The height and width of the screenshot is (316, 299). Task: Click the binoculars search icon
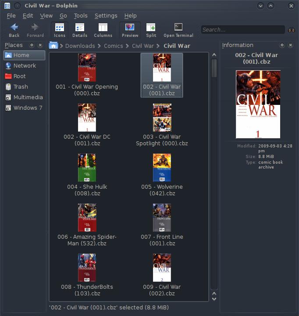[x=292, y=30]
